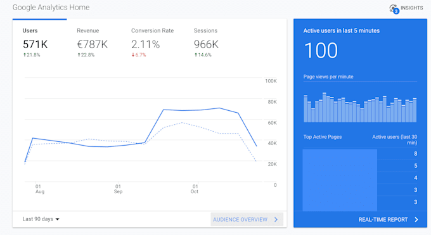Click the 966K sessions value
This screenshot has height=235, width=431.
click(206, 44)
